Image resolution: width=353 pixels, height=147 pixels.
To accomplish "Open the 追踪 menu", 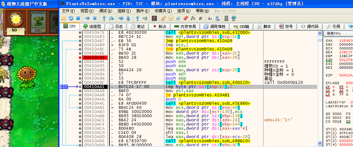I will pyautogui.click(x=124, y=11).
